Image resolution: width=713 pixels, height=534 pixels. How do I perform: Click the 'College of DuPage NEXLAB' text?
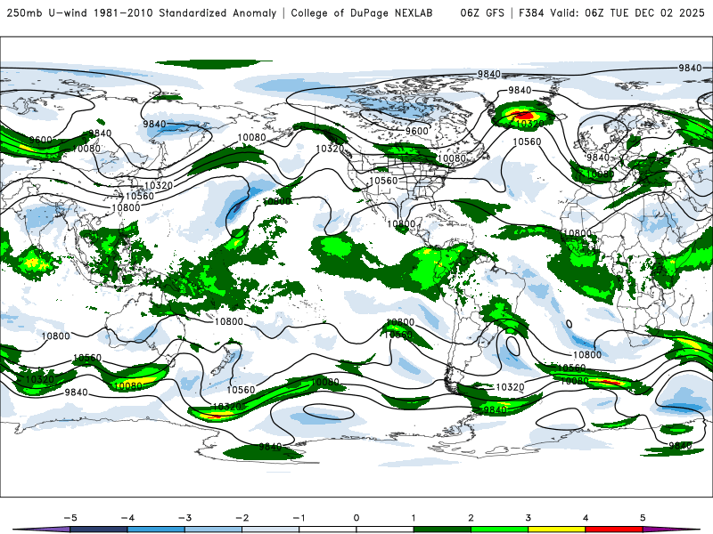click(x=362, y=13)
